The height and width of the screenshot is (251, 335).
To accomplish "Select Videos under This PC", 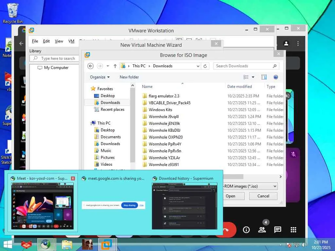I will click(103, 164).
